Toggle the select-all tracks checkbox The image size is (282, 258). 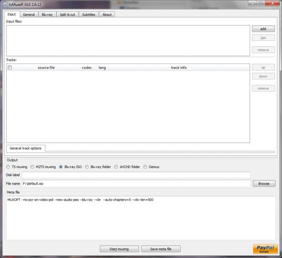pos(10,67)
